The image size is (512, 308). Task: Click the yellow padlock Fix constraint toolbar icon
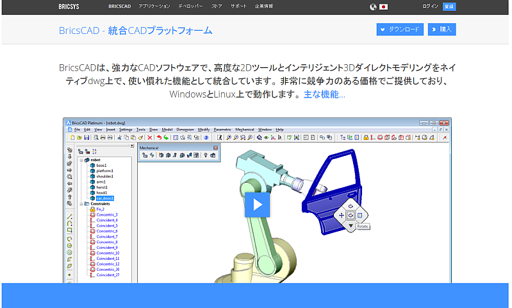point(366,138)
